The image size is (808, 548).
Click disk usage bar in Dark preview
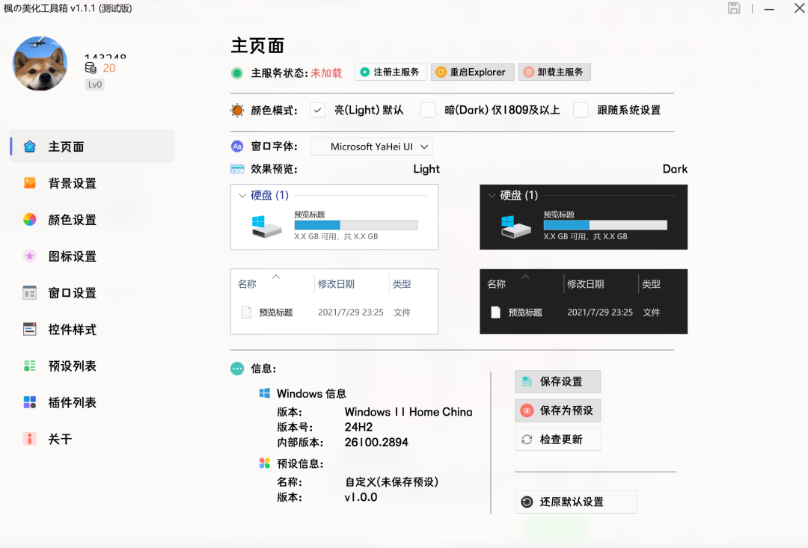pyautogui.click(x=605, y=225)
